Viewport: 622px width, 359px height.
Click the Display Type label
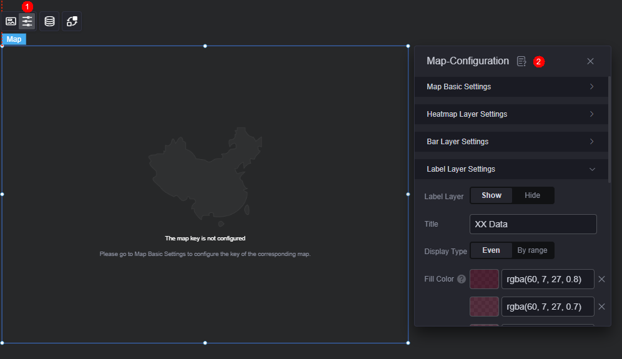[445, 252]
